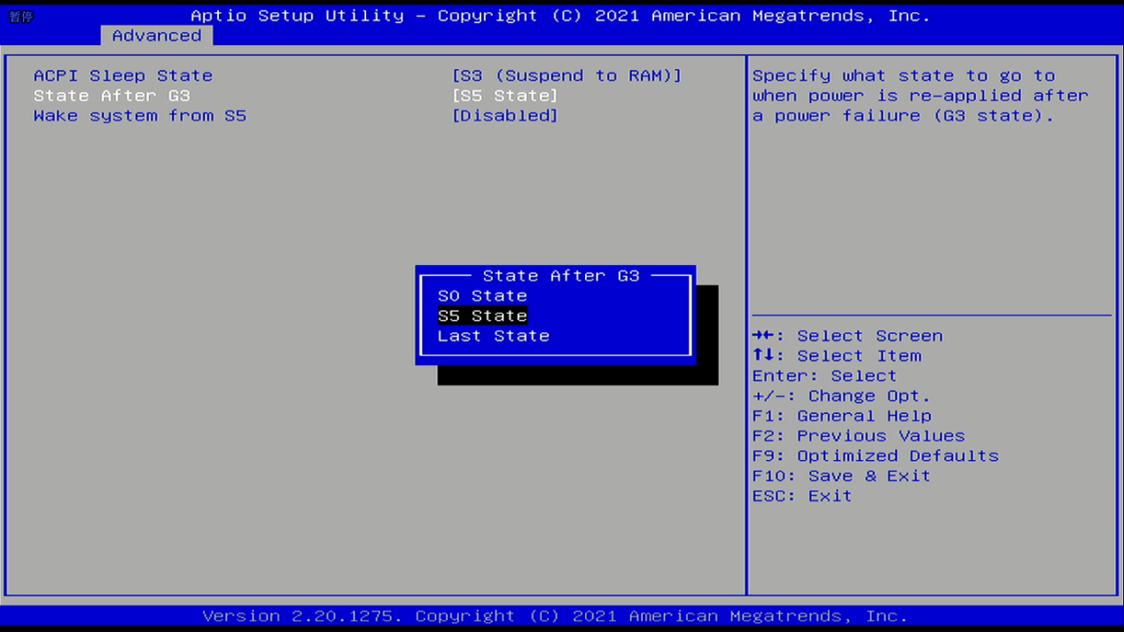Select the State After G3 setting label
This screenshot has width=1124, height=632.
[112, 96]
